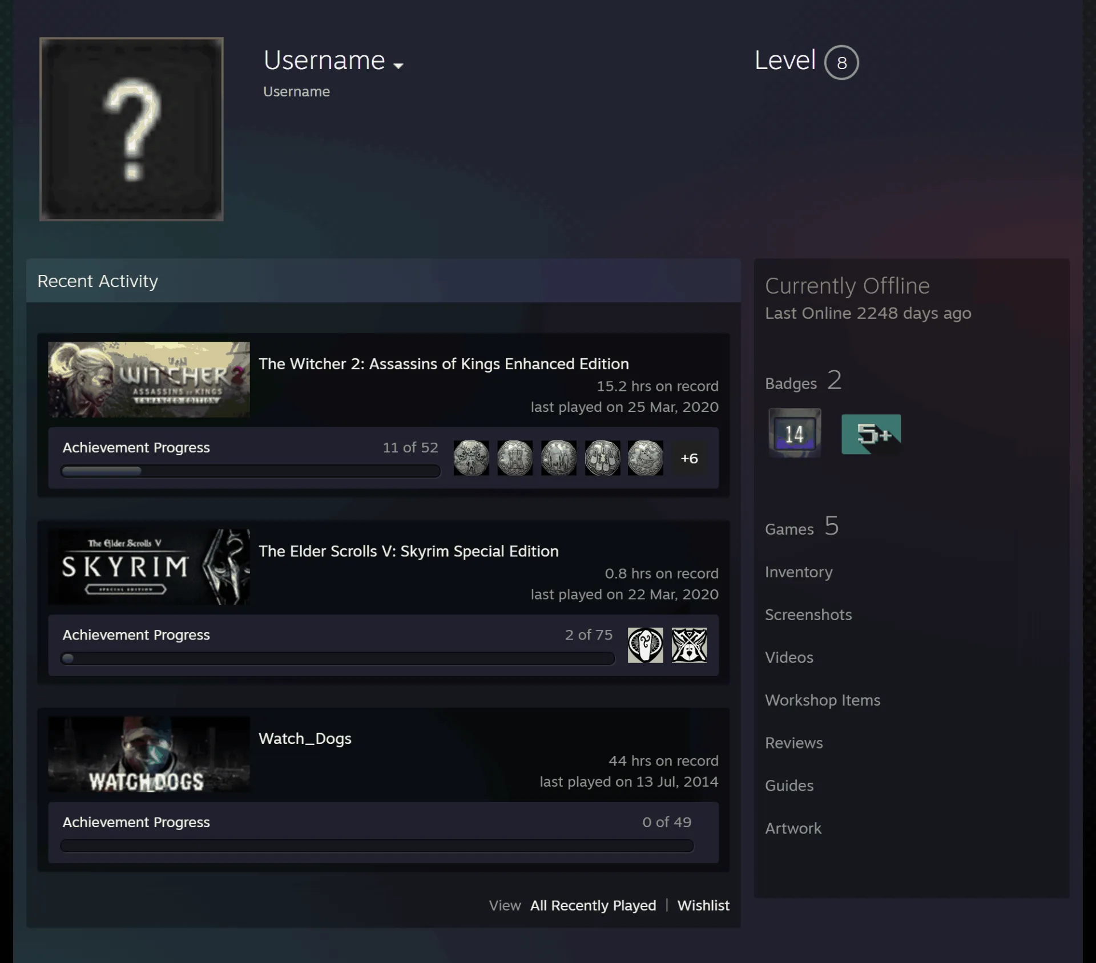
Task: Open Screenshots in the sidebar
Action: tap(808, 615)
